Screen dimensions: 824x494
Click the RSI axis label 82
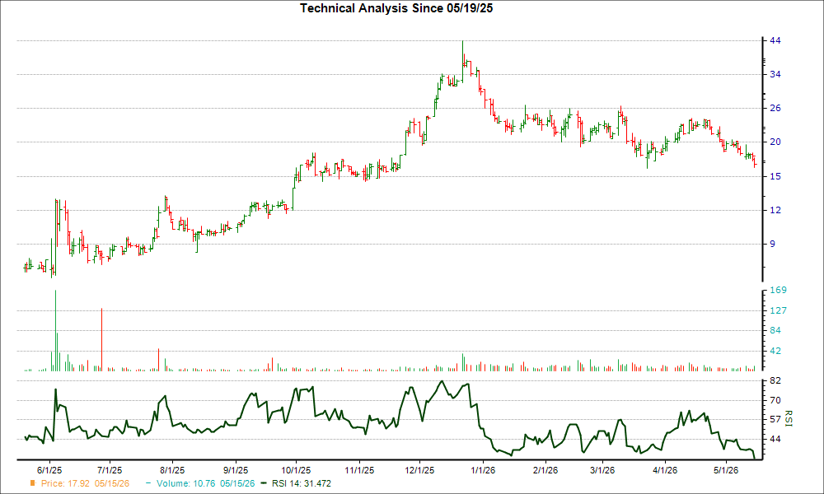pyautogui.click(x=775, y=380)
